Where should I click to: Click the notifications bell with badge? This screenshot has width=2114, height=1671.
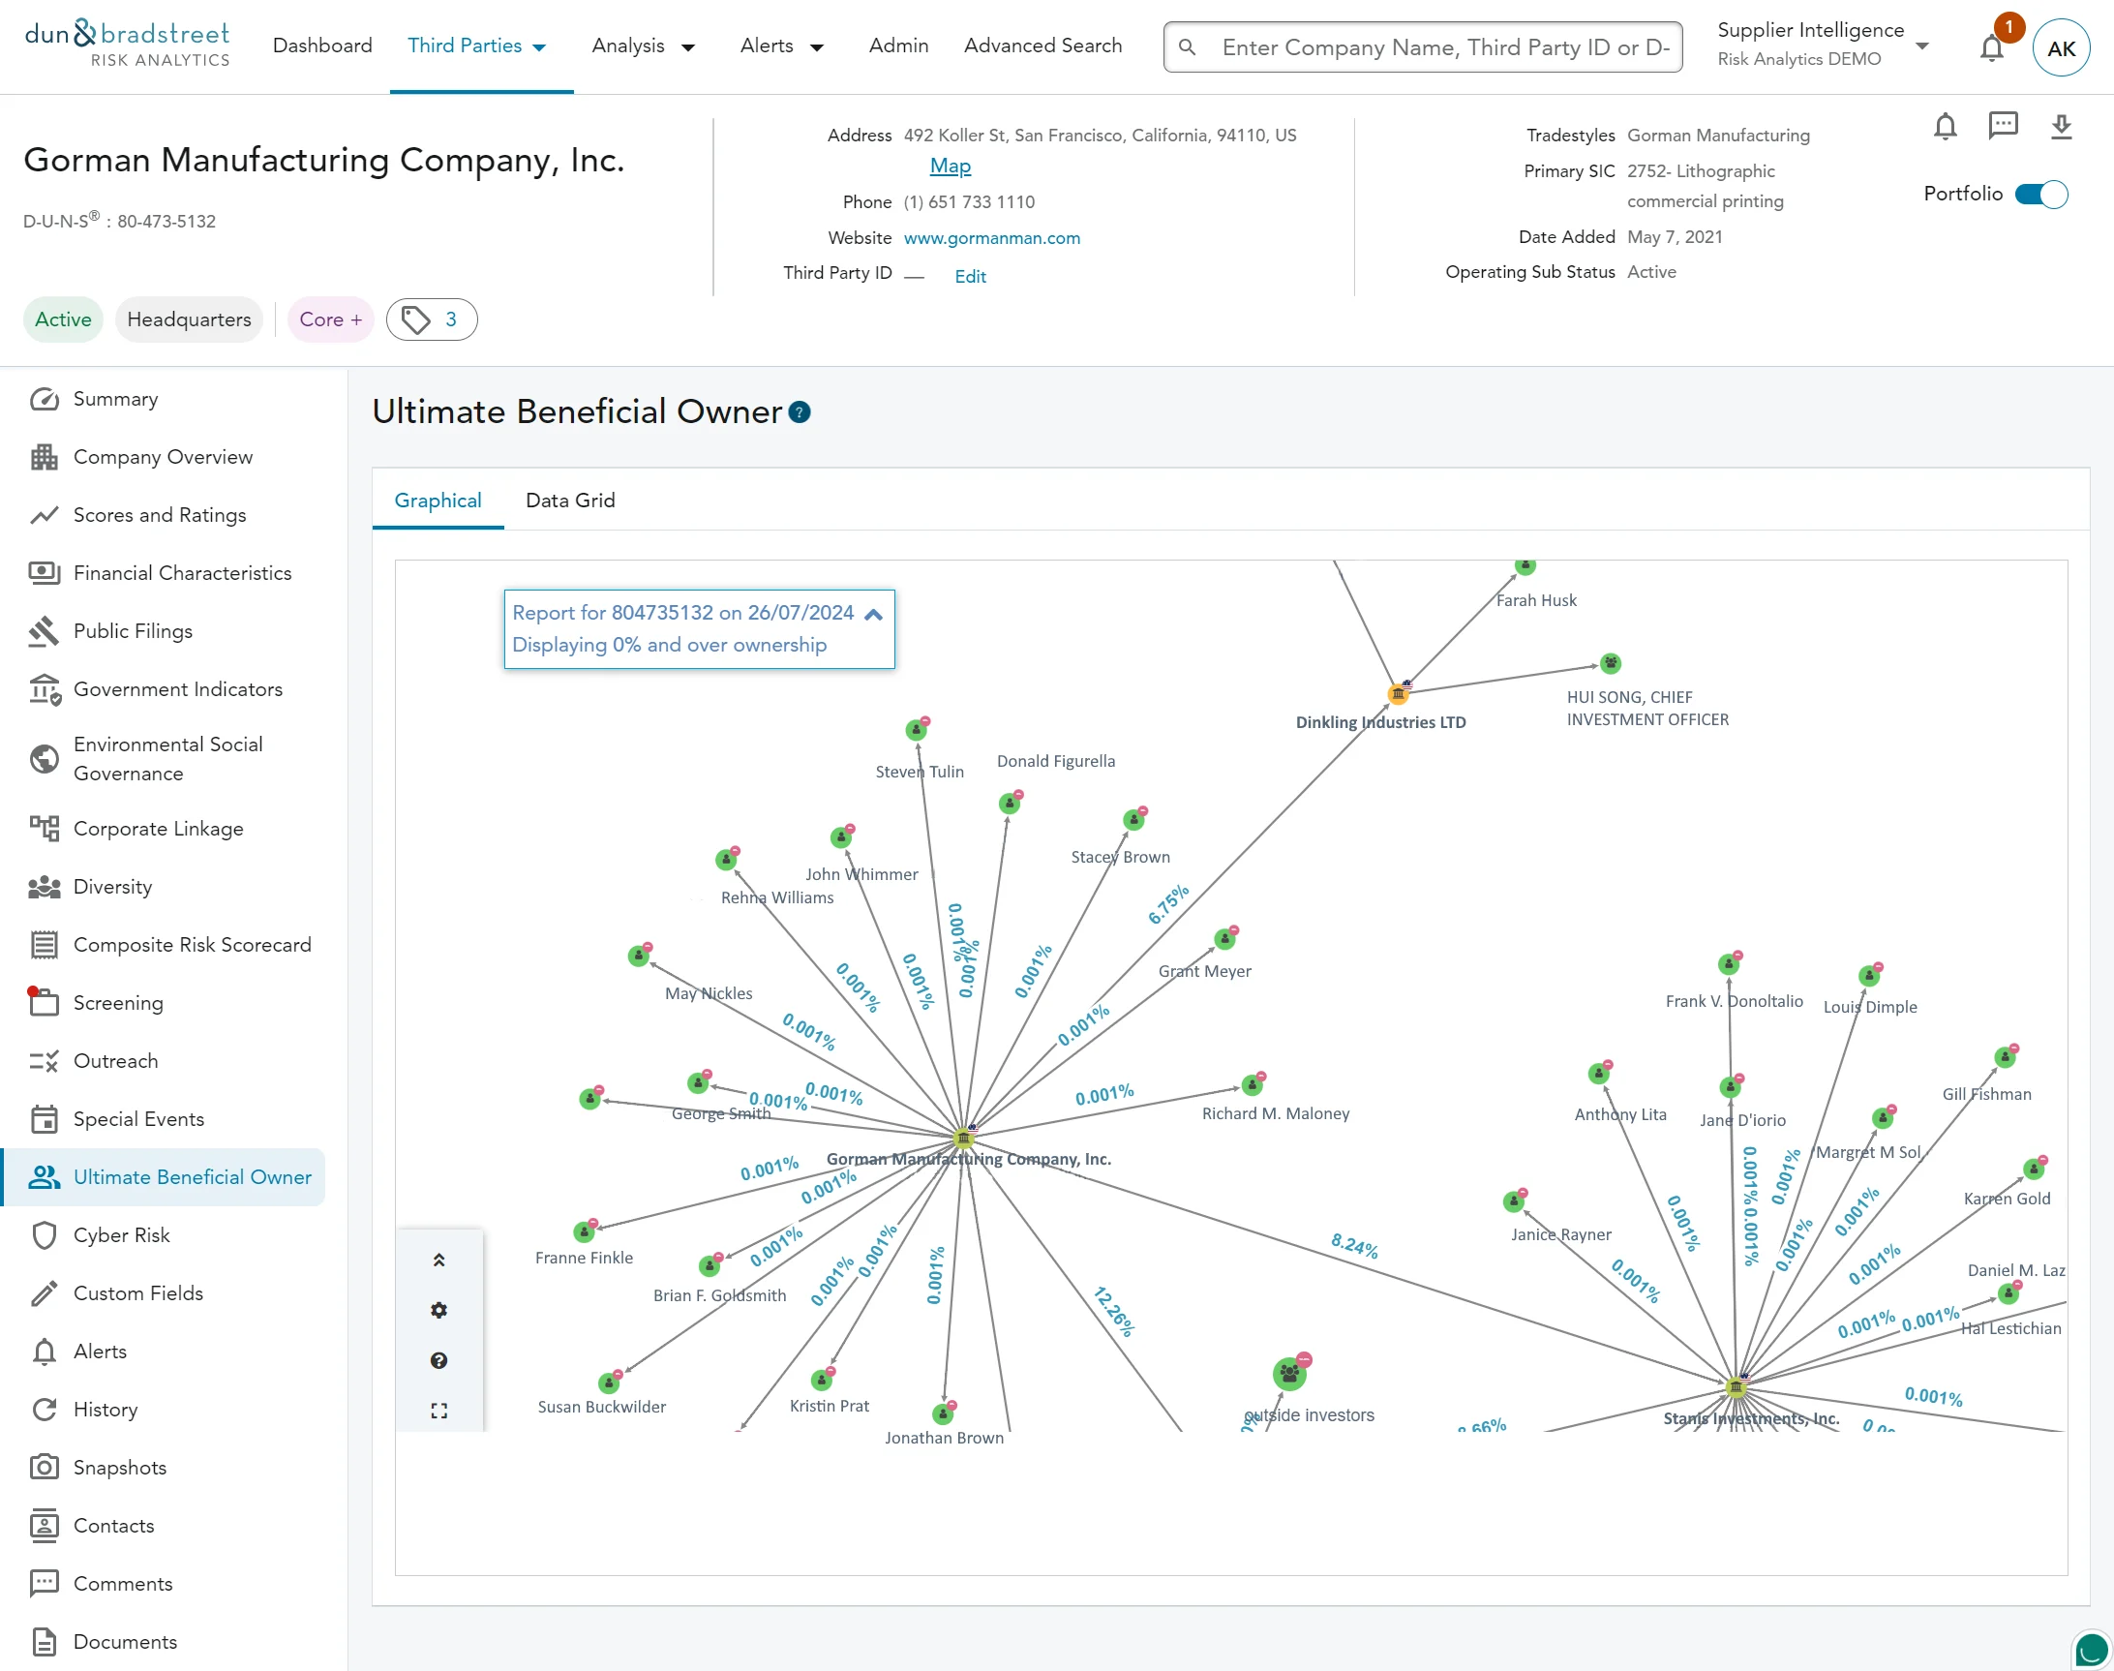(1992, 47)
